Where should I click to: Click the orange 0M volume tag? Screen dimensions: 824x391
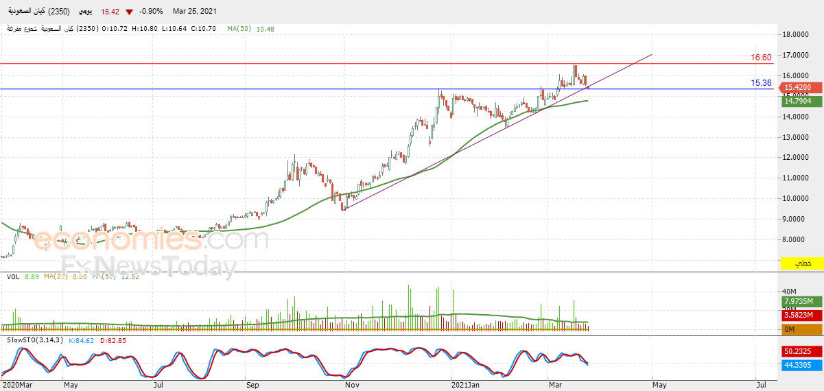tap(802, 330)
